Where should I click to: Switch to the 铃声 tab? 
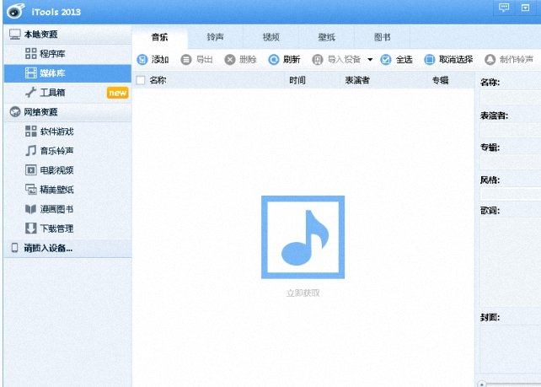click(x=215, y=37)
